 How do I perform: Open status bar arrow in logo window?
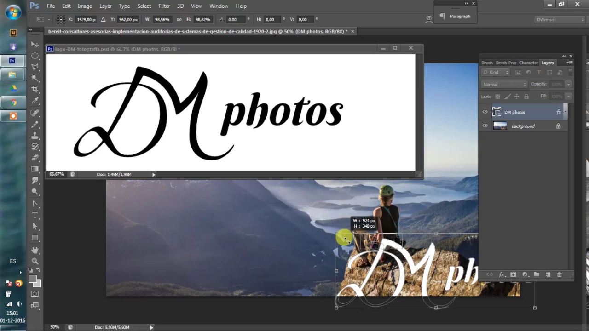pyautogui.click(x=154, y=174)
